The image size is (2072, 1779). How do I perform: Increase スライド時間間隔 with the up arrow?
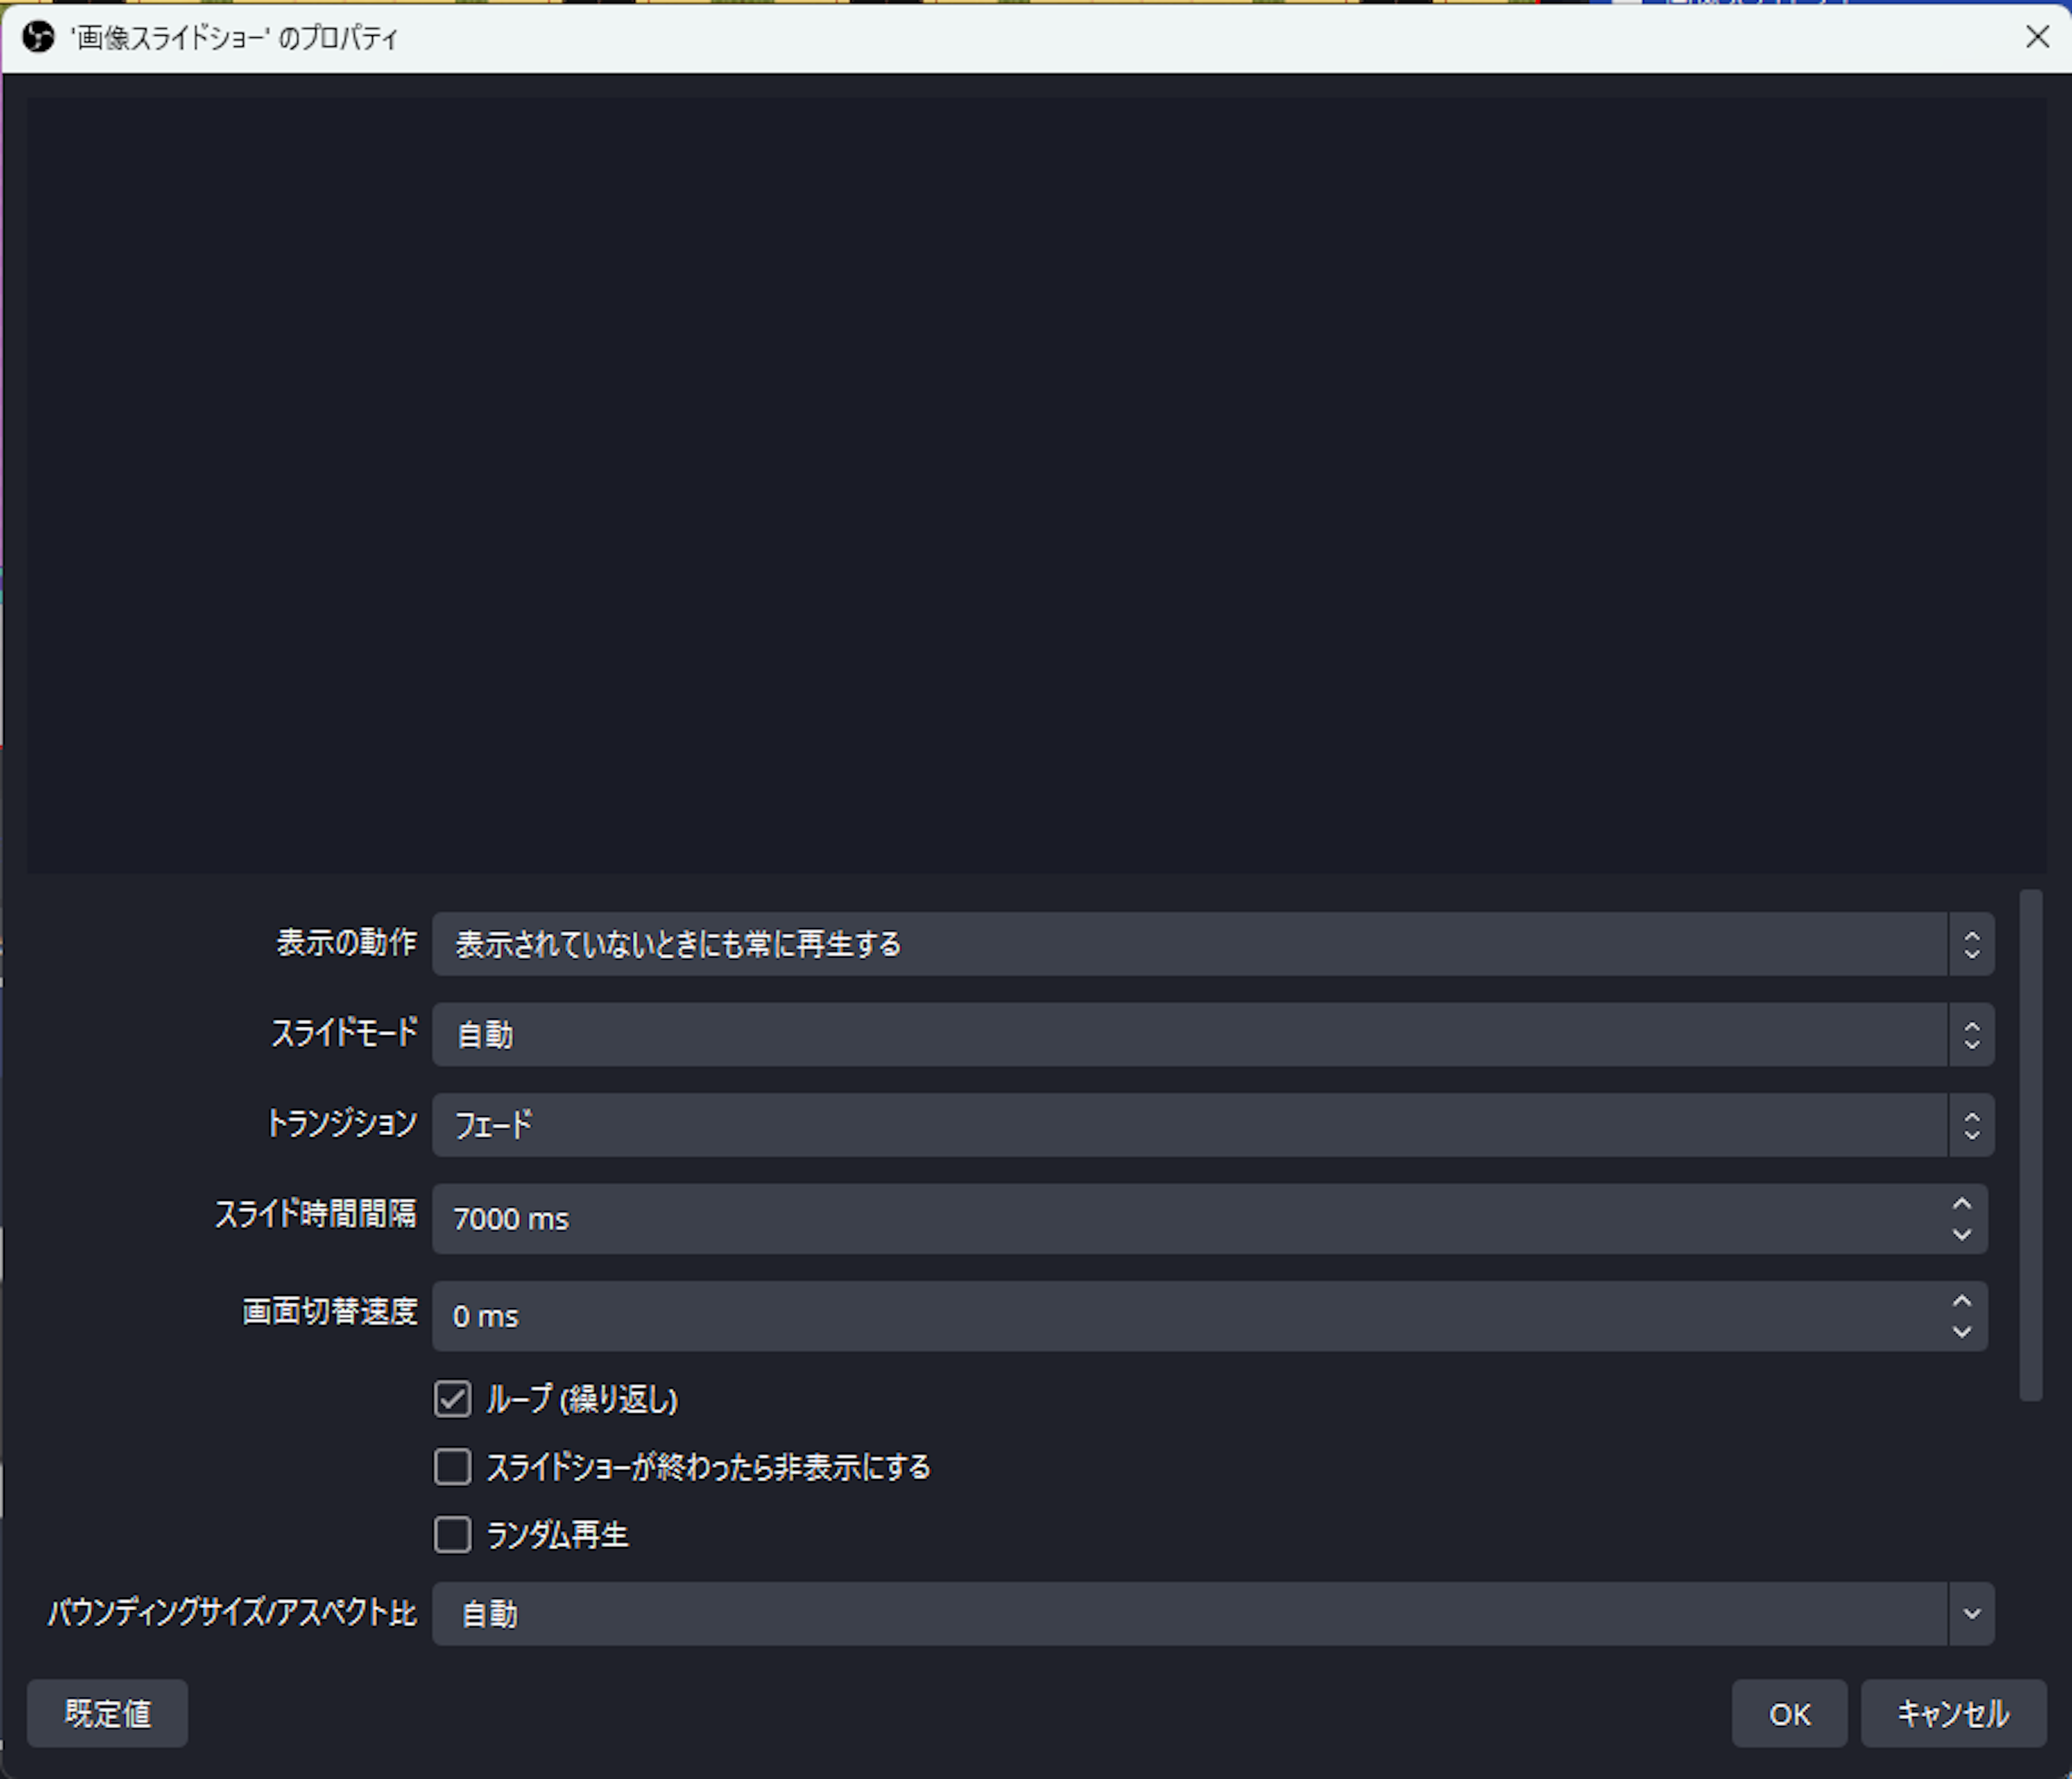pos(1962,1203)
